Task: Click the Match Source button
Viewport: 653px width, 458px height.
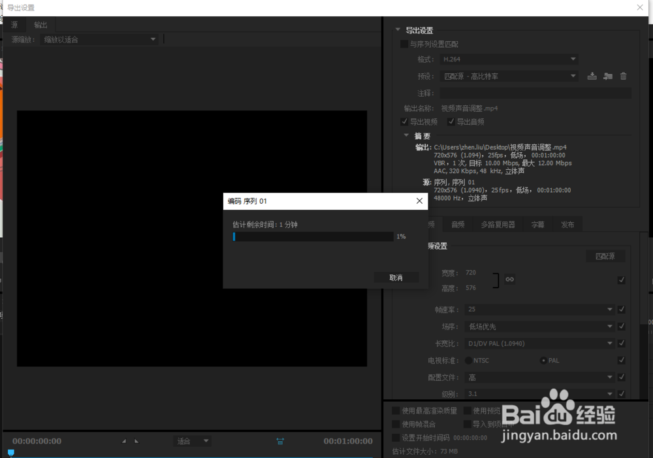Action: (605, 256)
